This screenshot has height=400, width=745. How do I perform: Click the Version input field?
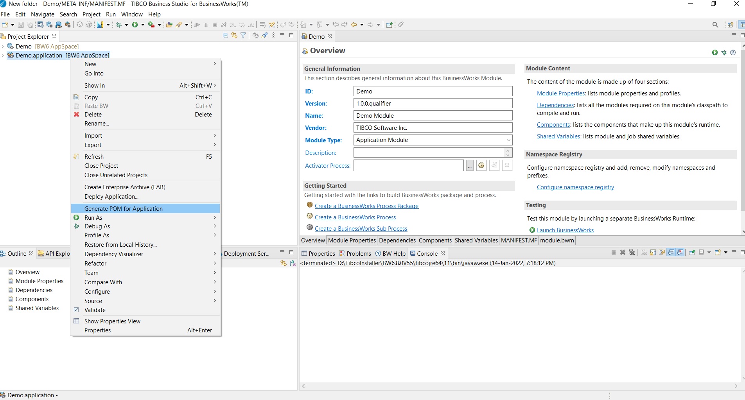point(433,104)
